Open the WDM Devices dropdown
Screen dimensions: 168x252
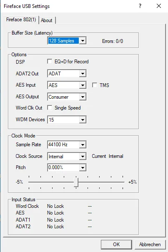coord(67,120)
